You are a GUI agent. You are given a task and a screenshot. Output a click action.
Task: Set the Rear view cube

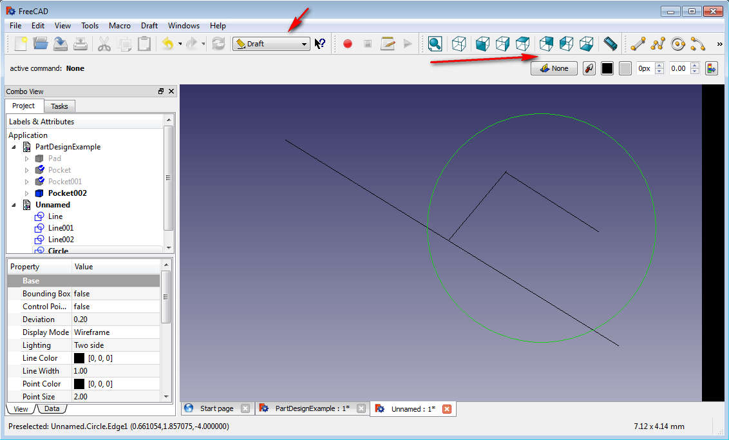(546, 44)
